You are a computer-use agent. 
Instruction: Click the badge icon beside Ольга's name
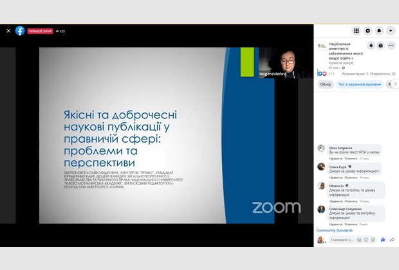click(349, 166)
